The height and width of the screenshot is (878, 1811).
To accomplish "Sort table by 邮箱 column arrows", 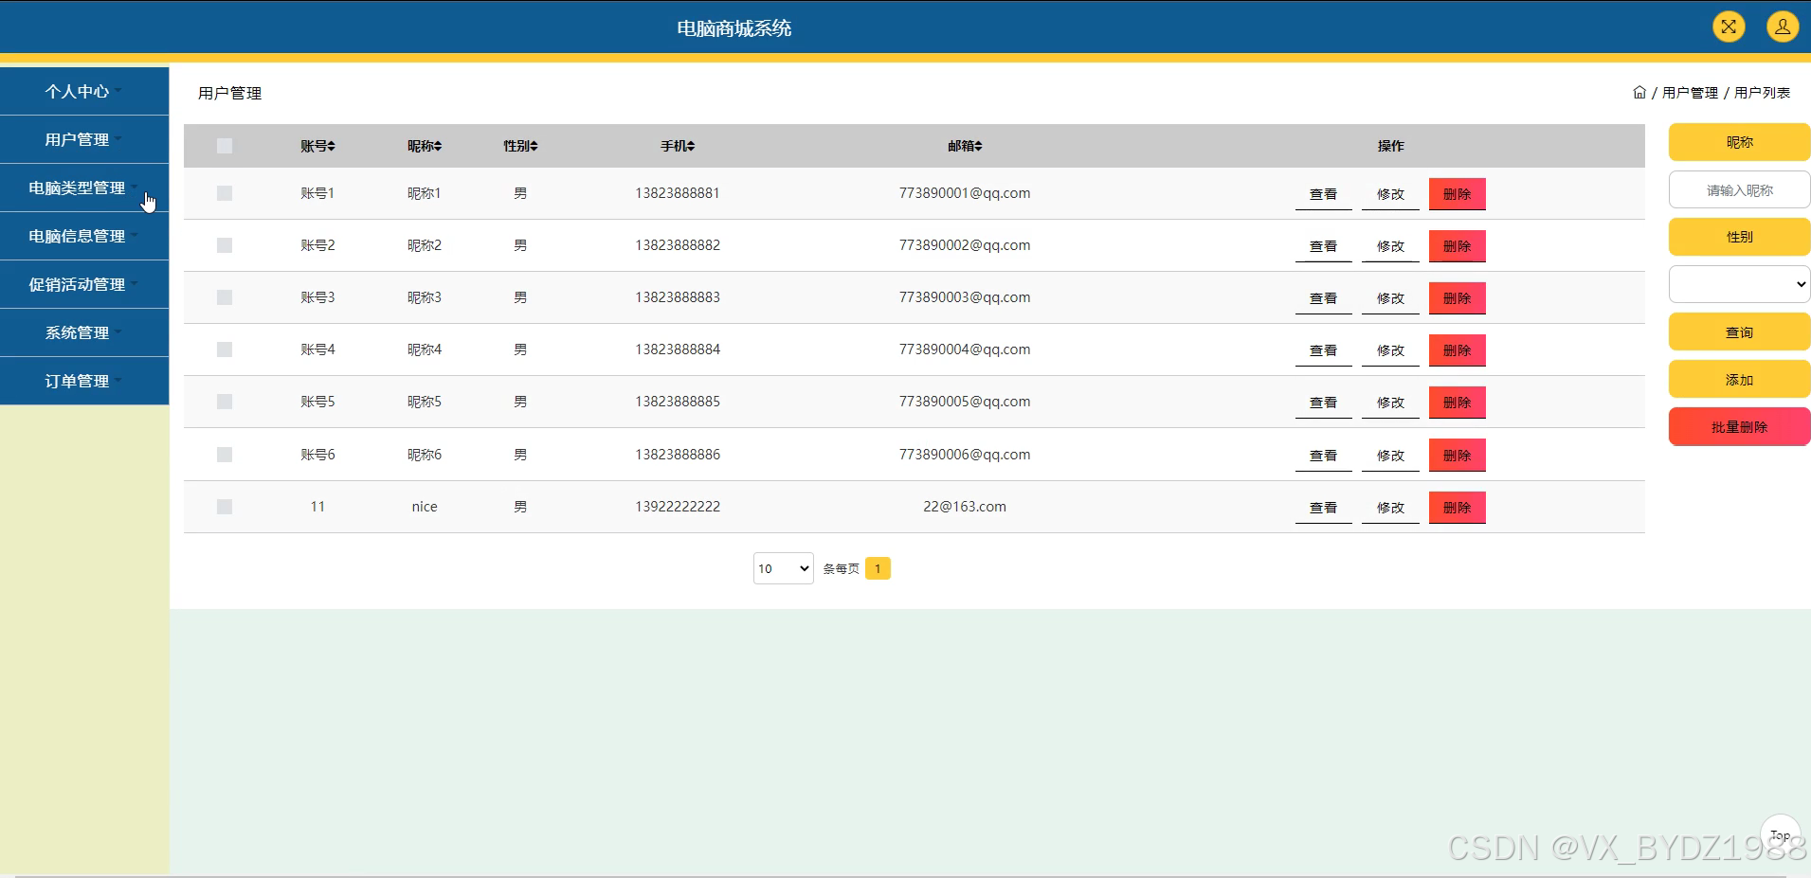I will pyautogui.click(x=978, y=146).
